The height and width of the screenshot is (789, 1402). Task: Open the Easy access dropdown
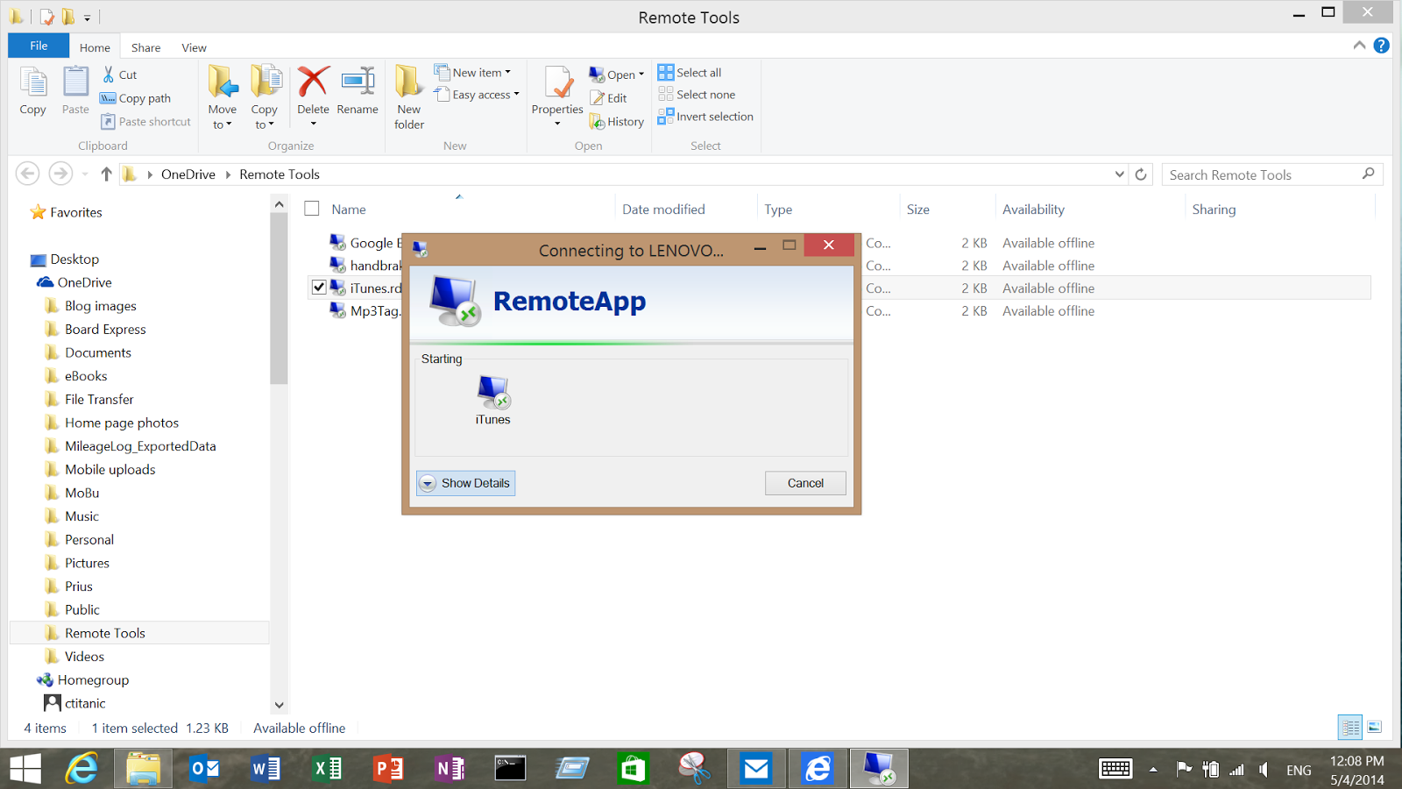(x=477, y=95)
